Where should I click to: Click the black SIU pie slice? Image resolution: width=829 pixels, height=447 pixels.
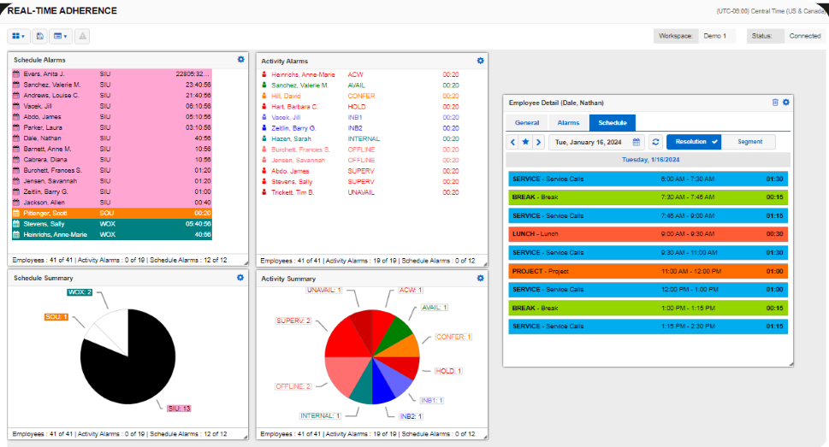pyautogui.click(x=128, y=359)
